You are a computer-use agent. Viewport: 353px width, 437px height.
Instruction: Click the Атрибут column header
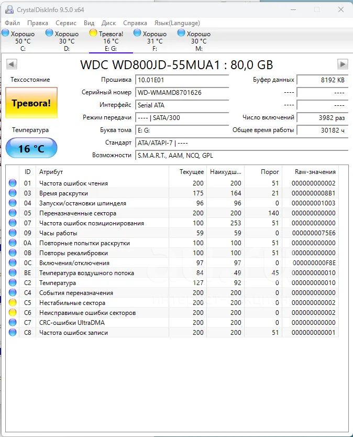pos(102,172)
